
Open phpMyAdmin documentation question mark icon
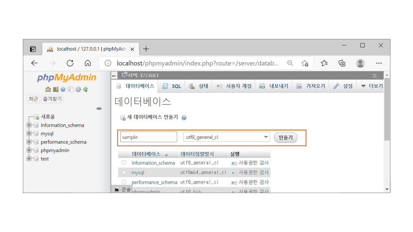63,90
